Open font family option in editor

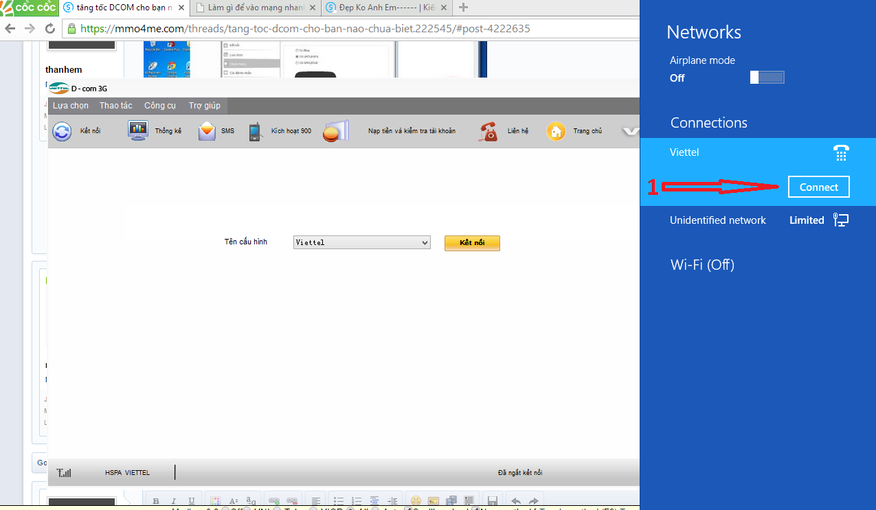251,501
